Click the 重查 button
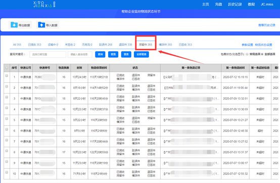The image size is (280, 183). click(x=126, y=54)
